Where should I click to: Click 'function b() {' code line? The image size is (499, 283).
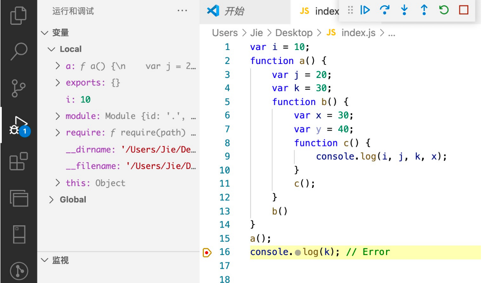pyautogui.click(x=310, y=102)
